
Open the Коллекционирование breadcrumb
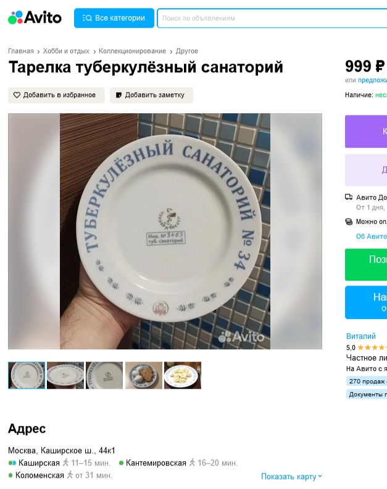(132, 51)
